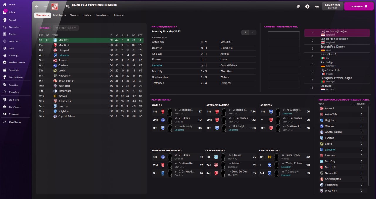The image size is (376, 199).
Task: Open Conor Coady in yellow cards list
Action: (x=293, y=155)
